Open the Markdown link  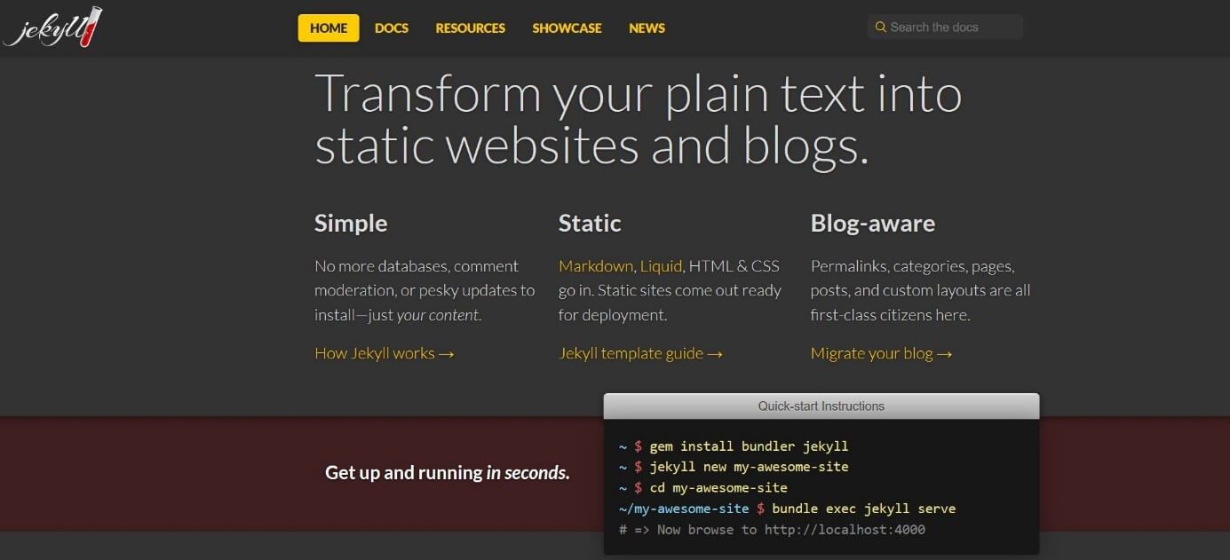coord(596,266)
